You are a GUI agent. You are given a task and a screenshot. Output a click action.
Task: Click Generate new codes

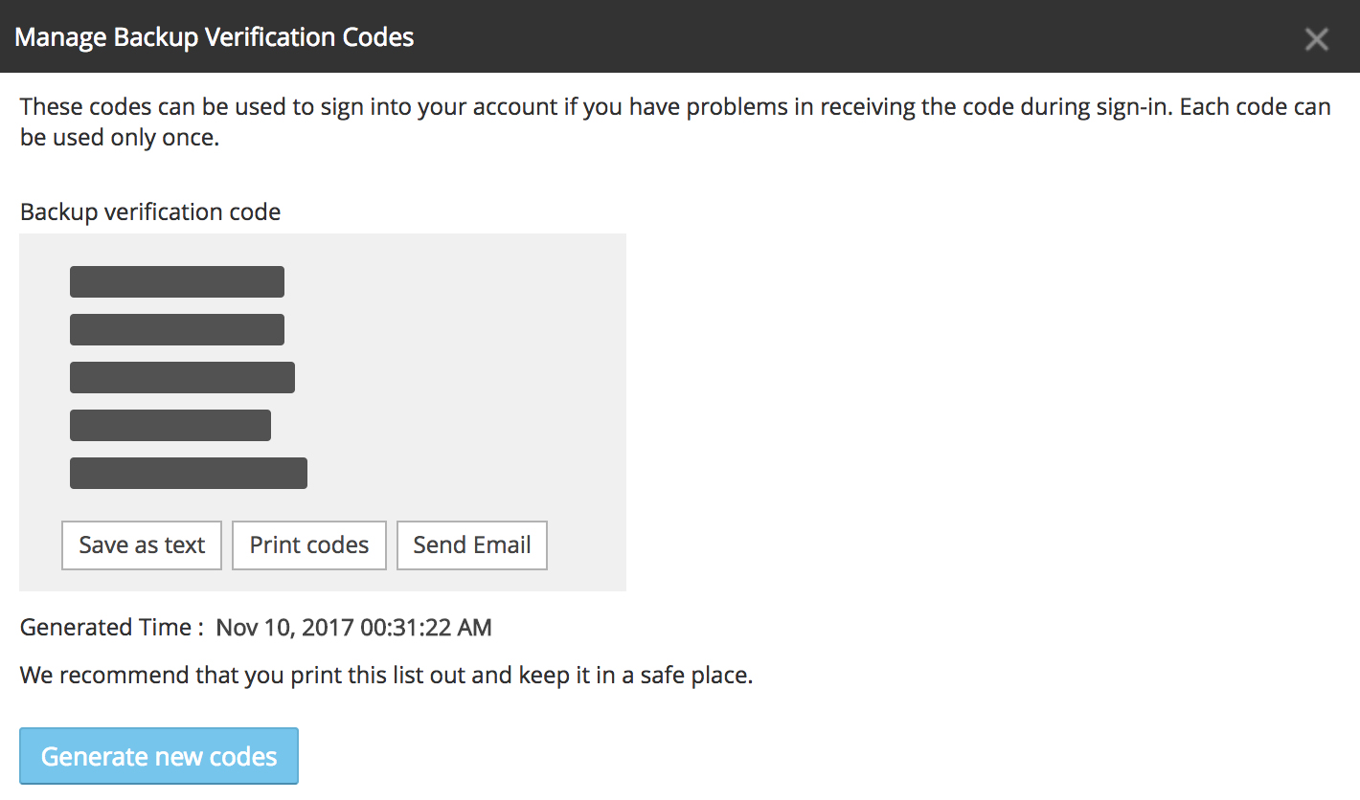(159, 756)
